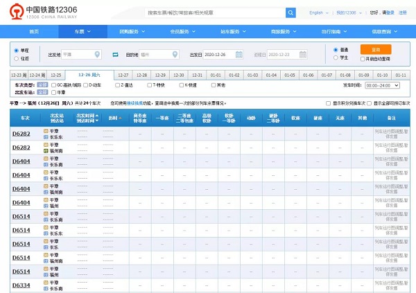Open the first D6282 train number link
The image size is (416, 293).
coord(21,133)
